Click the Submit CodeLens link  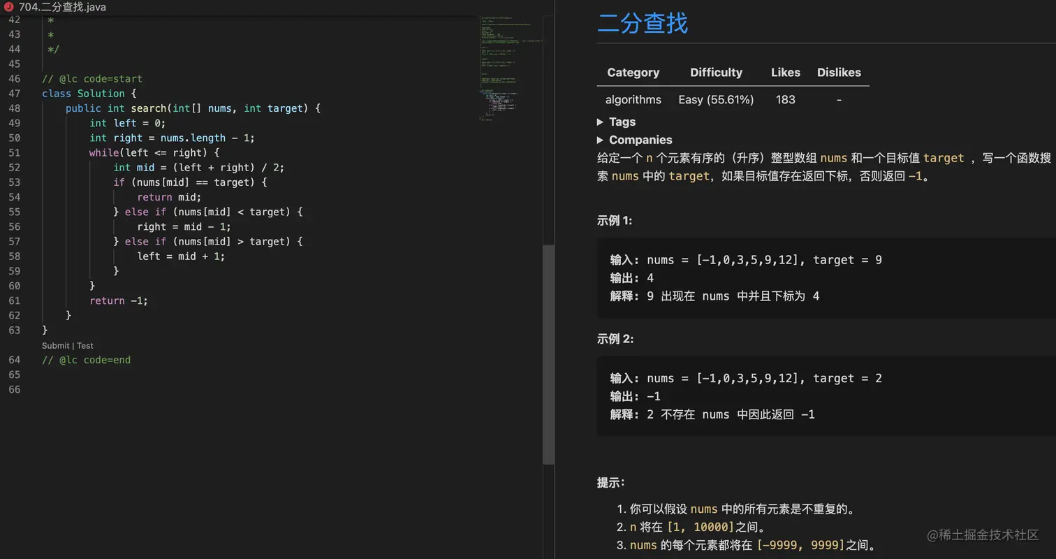coord(55,346)
